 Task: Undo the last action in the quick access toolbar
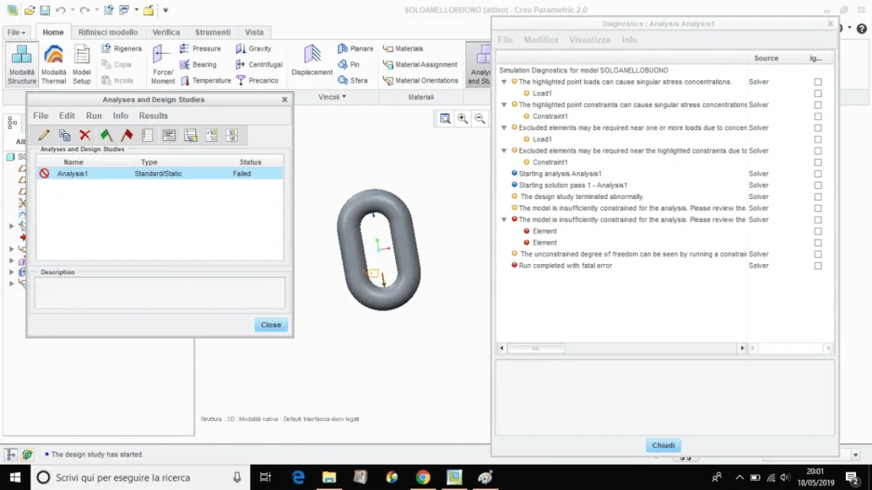coord(60,10)
